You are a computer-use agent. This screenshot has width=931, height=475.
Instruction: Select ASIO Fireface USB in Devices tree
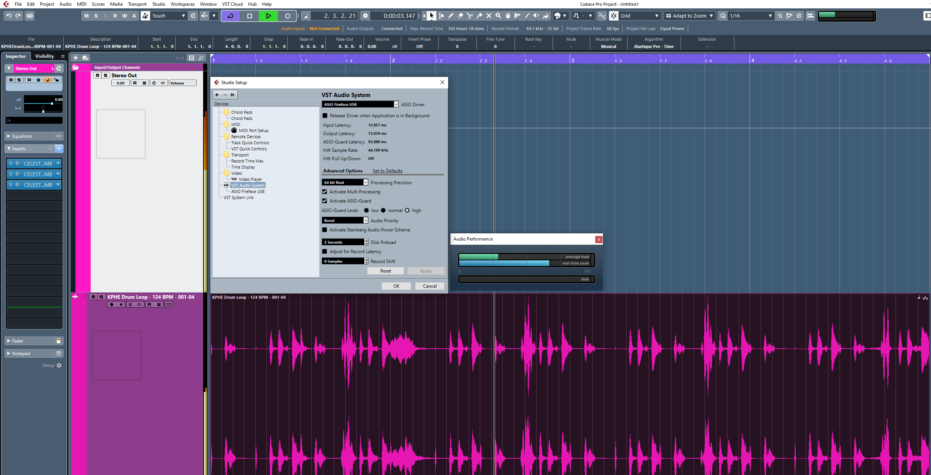248,191
